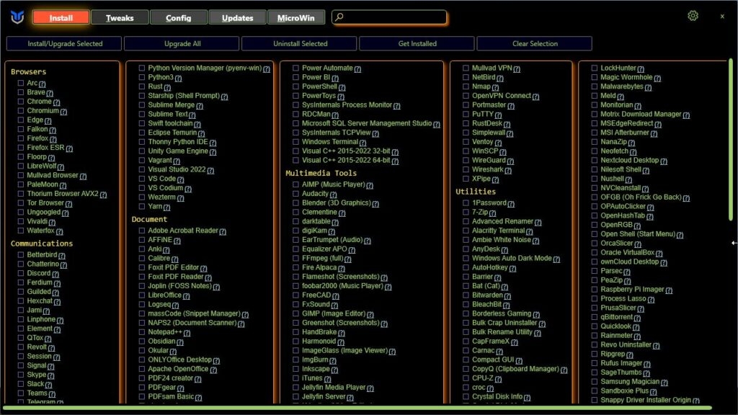Image resolution: width=738 pixels, height=415 pixels.
Task: Open help link icon next to Notepad++
Action: pyautogui.click(x=187, y=333)
